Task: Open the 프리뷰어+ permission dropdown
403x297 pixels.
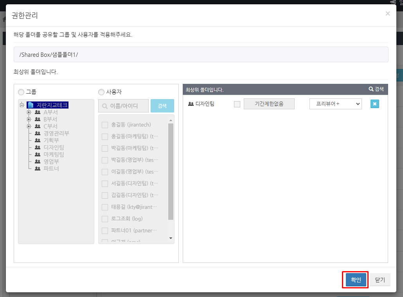Action: click(x=336, y=104)
